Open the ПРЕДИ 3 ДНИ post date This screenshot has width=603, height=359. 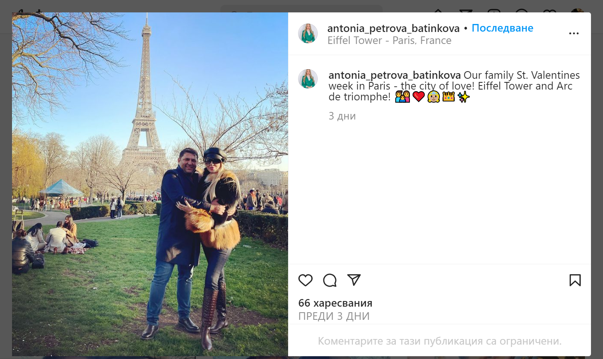[x=334, y=316]
